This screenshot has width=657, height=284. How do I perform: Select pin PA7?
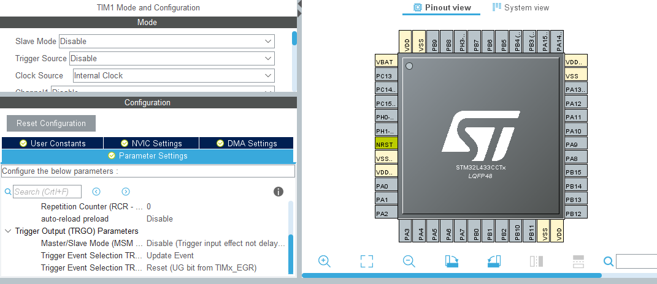tap(462, 231)
